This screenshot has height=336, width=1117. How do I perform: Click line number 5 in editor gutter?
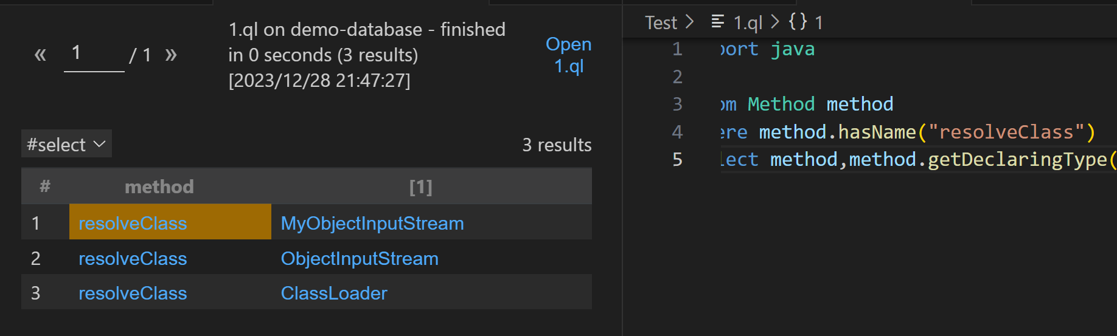click(x=677, y=159)
